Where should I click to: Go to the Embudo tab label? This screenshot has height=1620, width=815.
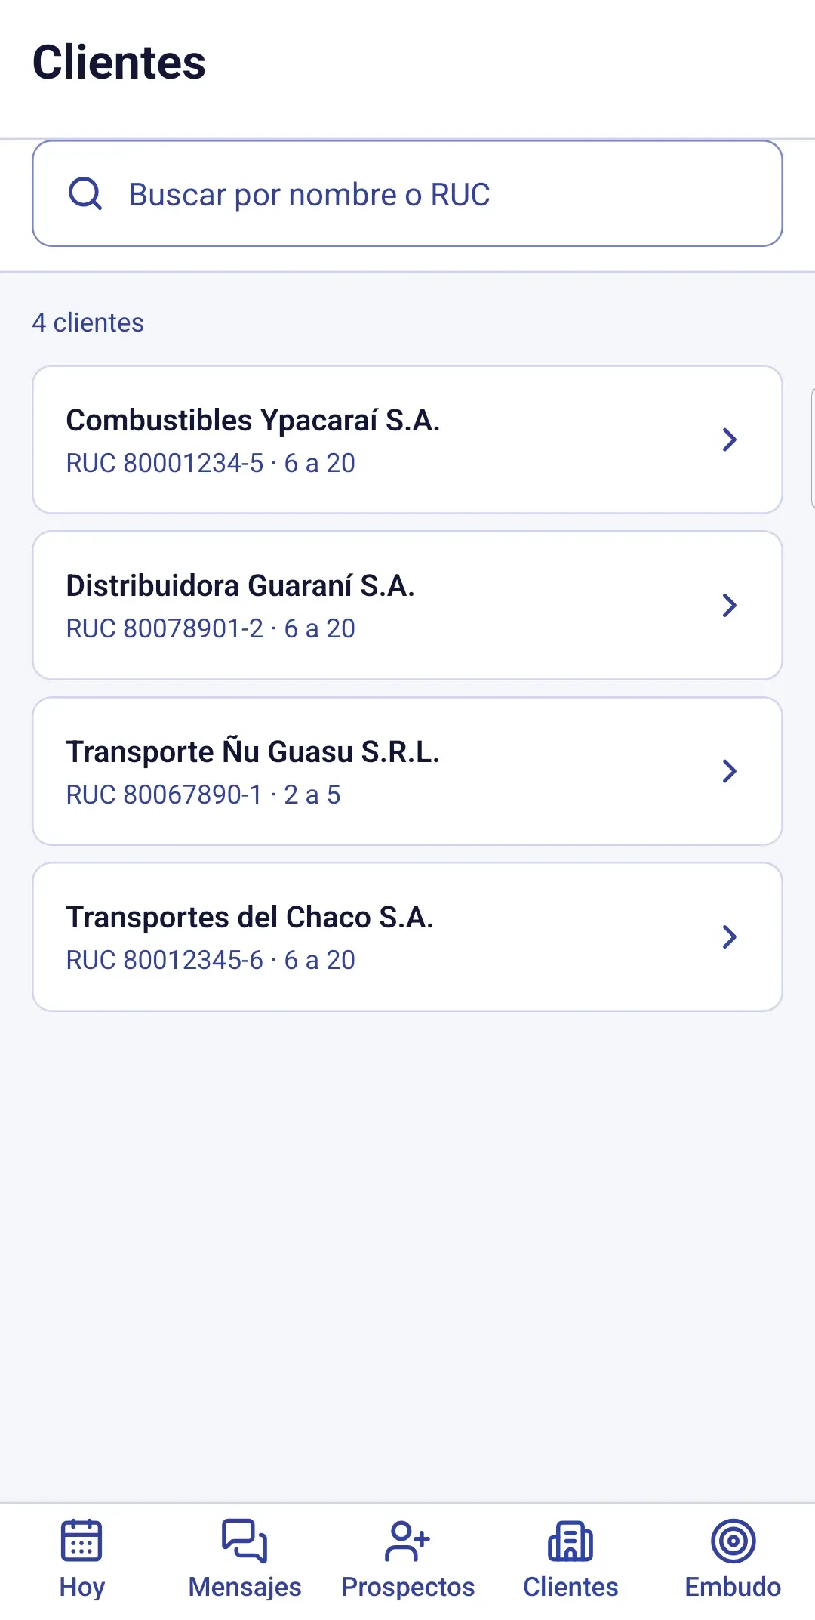click(x=733, y=1587)
